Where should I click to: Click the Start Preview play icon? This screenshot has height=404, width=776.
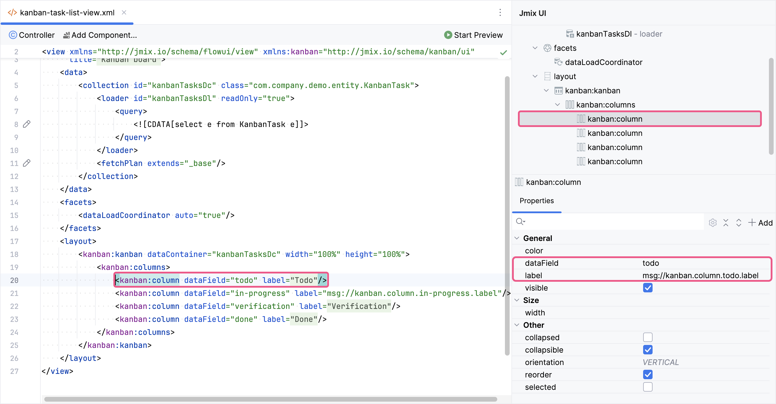[448, 35]
